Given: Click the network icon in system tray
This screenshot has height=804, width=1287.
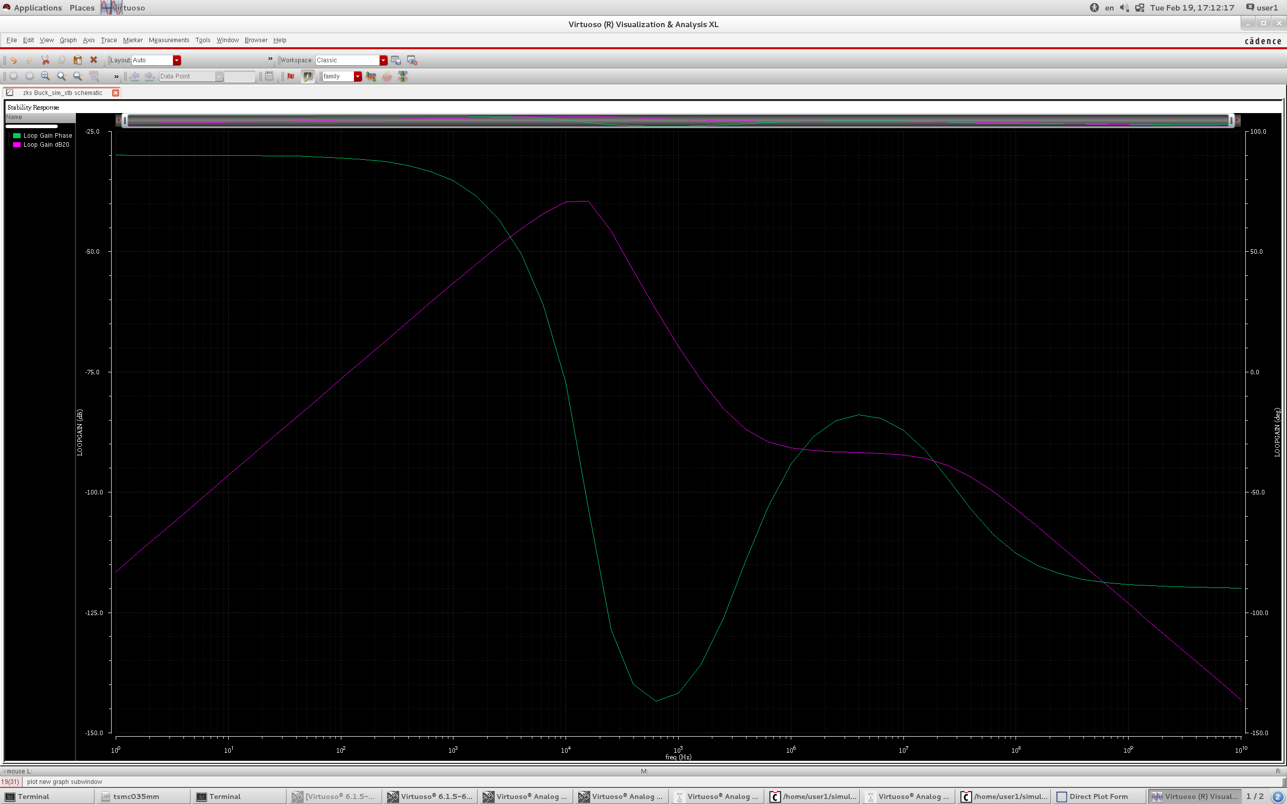Looking at the screenshot, I should point(1140,8).
